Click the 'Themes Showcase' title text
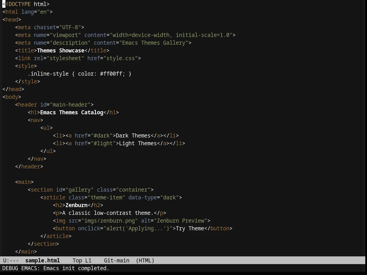Image resolution: width=367 pixels, height=275 pixels. pyautogui.click(x=61, y=50)
